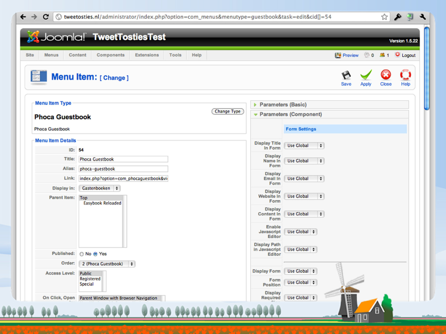Open the Order dropdown
Image resolution: width=446 pixels, height=334 pixels.
[107, 264]
